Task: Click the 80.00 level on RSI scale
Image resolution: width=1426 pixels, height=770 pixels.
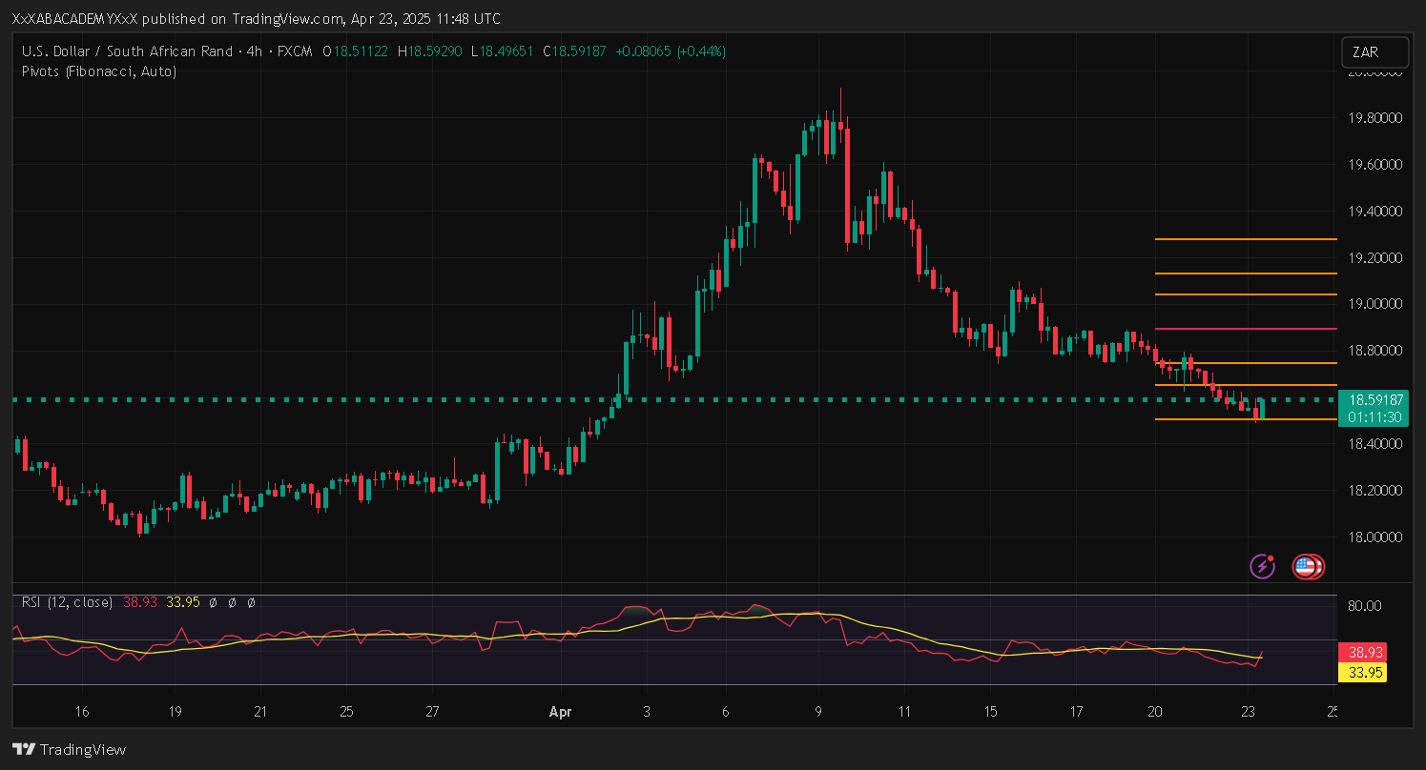Action: pos(1366,605)
